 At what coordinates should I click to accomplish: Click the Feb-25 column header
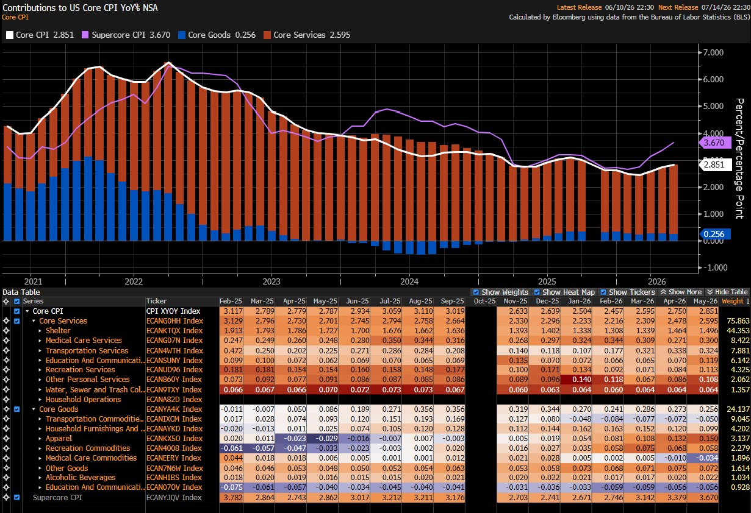pyautogui.click(x=232, y=302)
